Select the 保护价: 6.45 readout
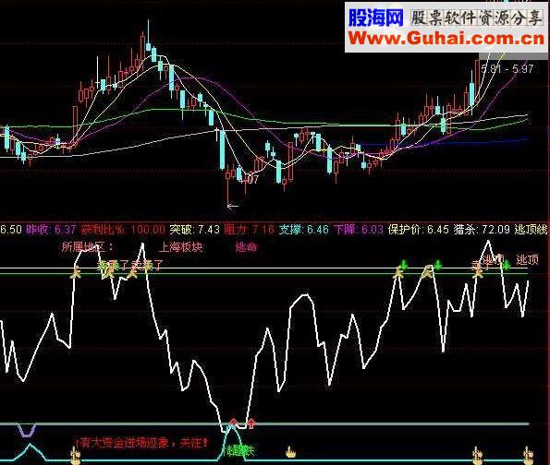 click(419, 230)
